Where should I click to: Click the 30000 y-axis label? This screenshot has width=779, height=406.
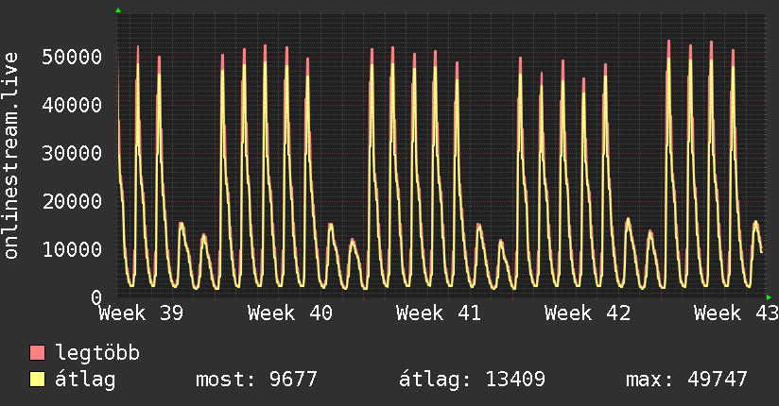click(x=72, y=153)
